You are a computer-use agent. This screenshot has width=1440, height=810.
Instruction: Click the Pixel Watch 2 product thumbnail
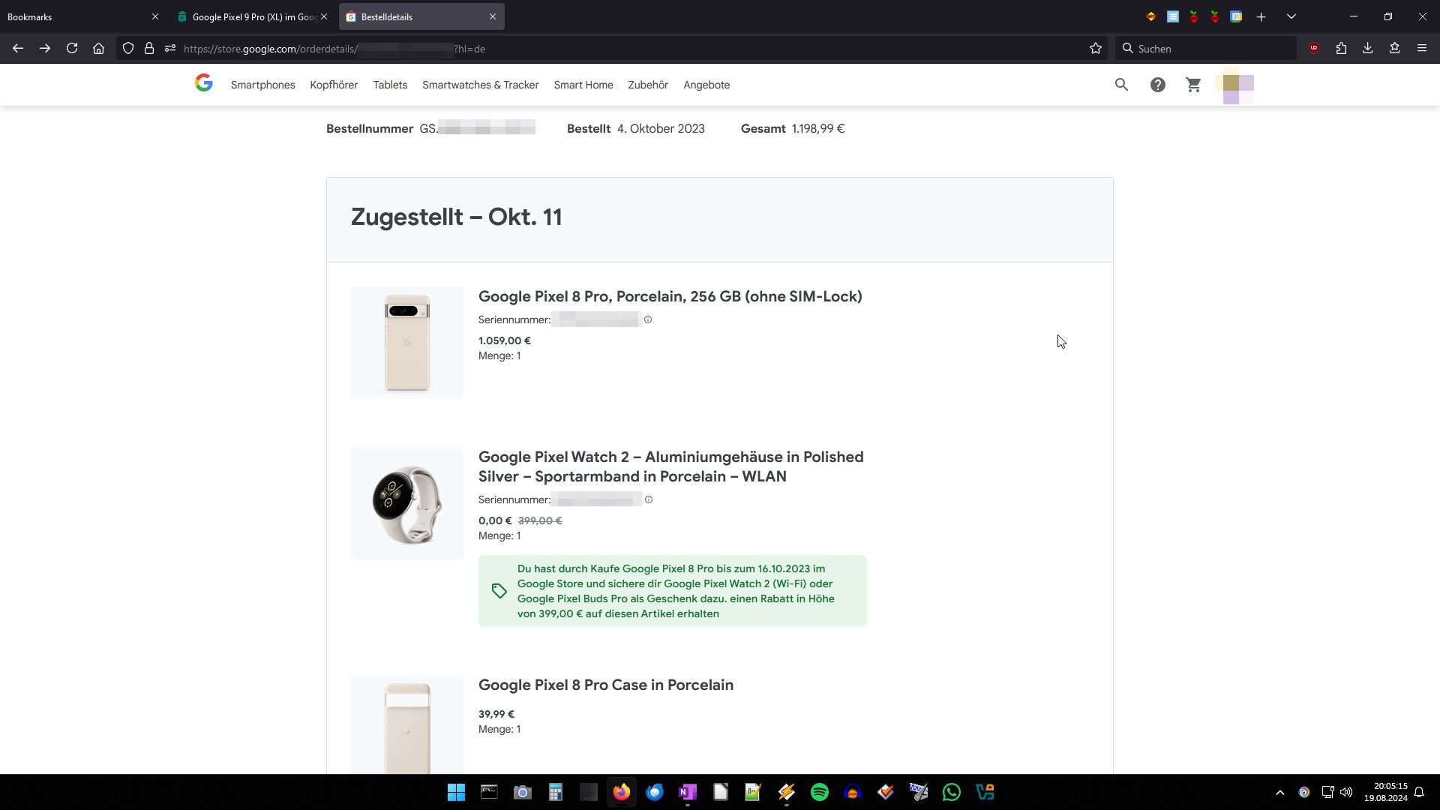point(406,503)
